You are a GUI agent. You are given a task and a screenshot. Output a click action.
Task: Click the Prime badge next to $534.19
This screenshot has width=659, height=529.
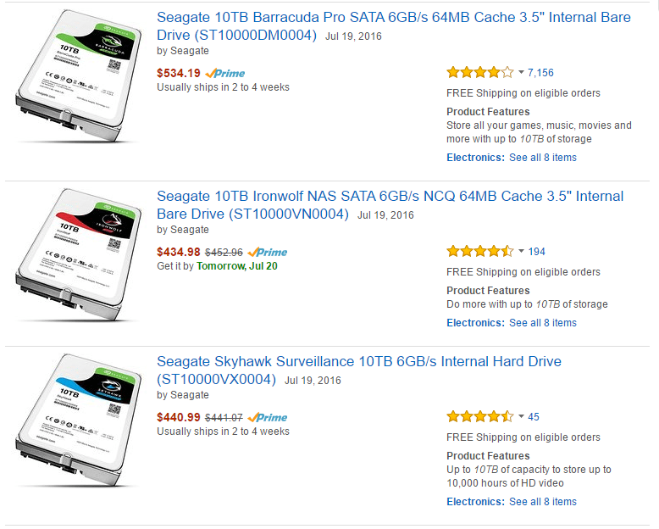[224, 73]
